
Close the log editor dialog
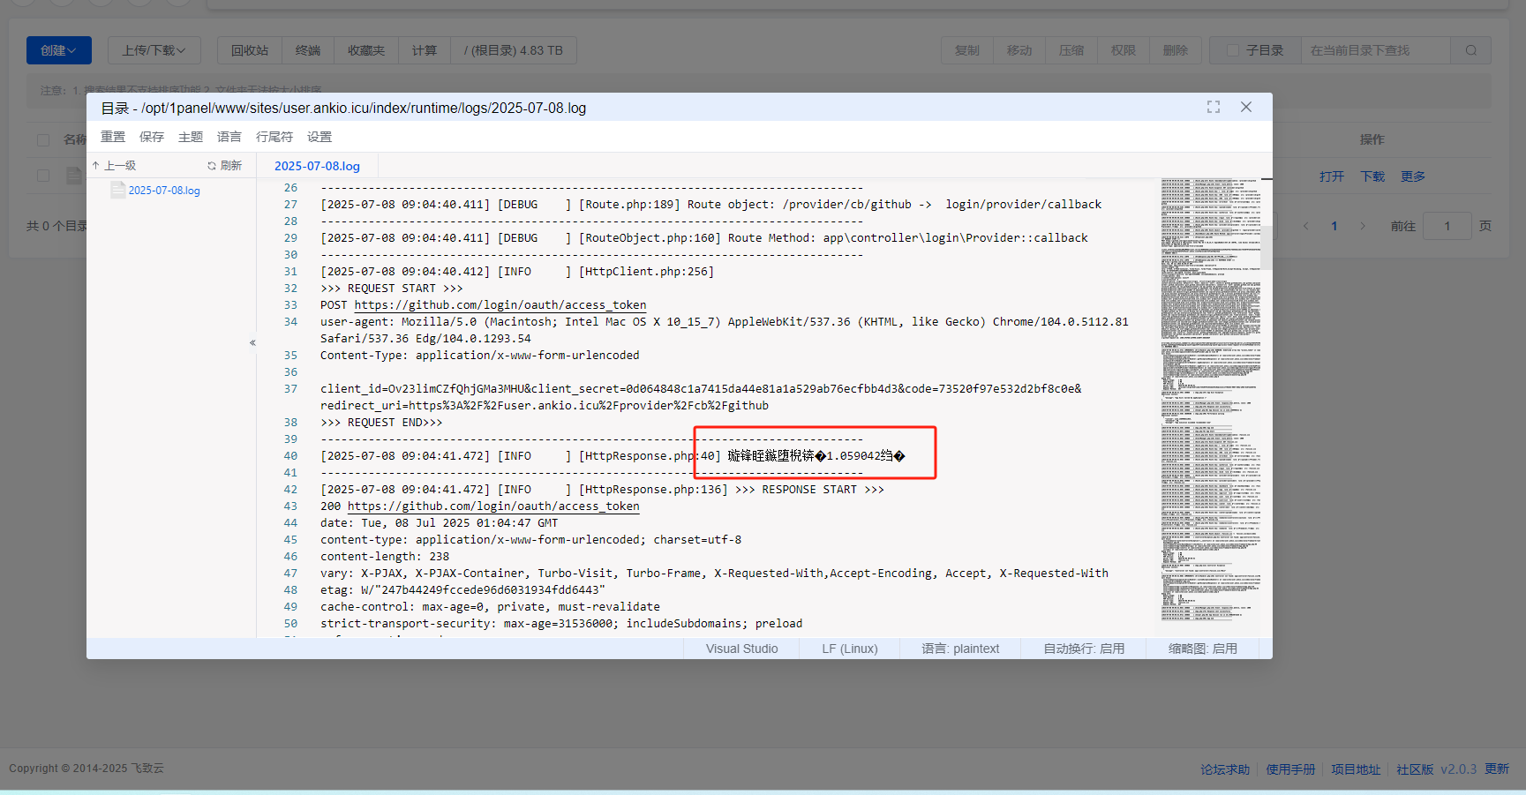[x=1246, y=107]
